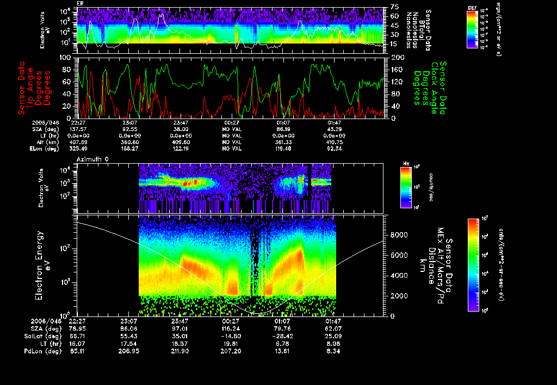
Task: Click SZA value 92.55
Action: (129, 129)
